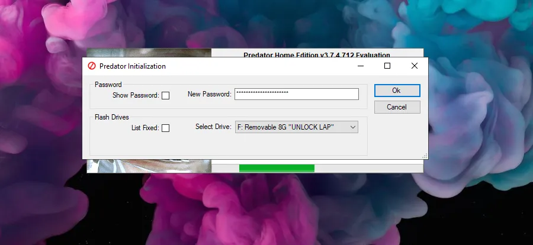Click the "Show Password:" label text

pos(136,95)
